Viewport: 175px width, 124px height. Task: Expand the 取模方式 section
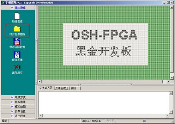(18, 97)
